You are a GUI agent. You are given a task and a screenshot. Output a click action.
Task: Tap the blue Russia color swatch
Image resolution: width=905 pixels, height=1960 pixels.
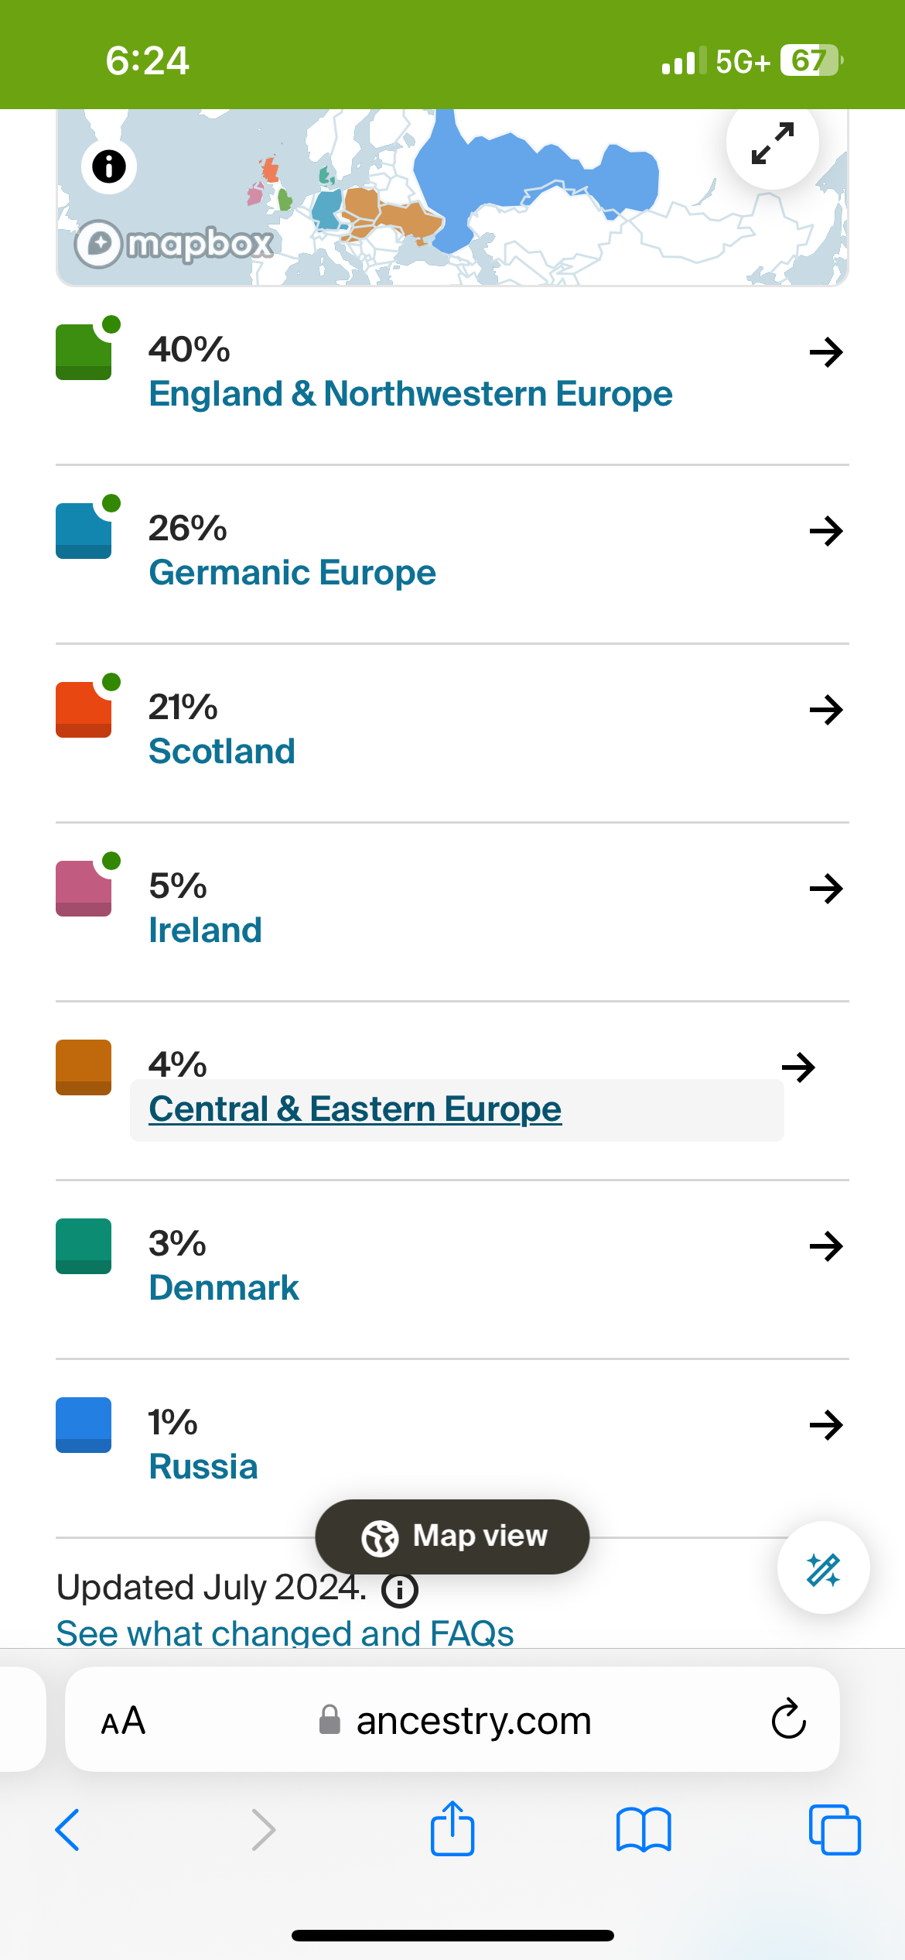point(84,1424)
